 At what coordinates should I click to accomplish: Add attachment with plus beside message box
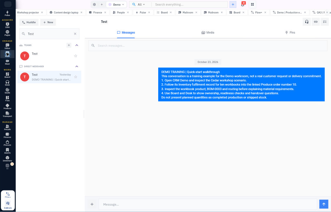point(92,204)
